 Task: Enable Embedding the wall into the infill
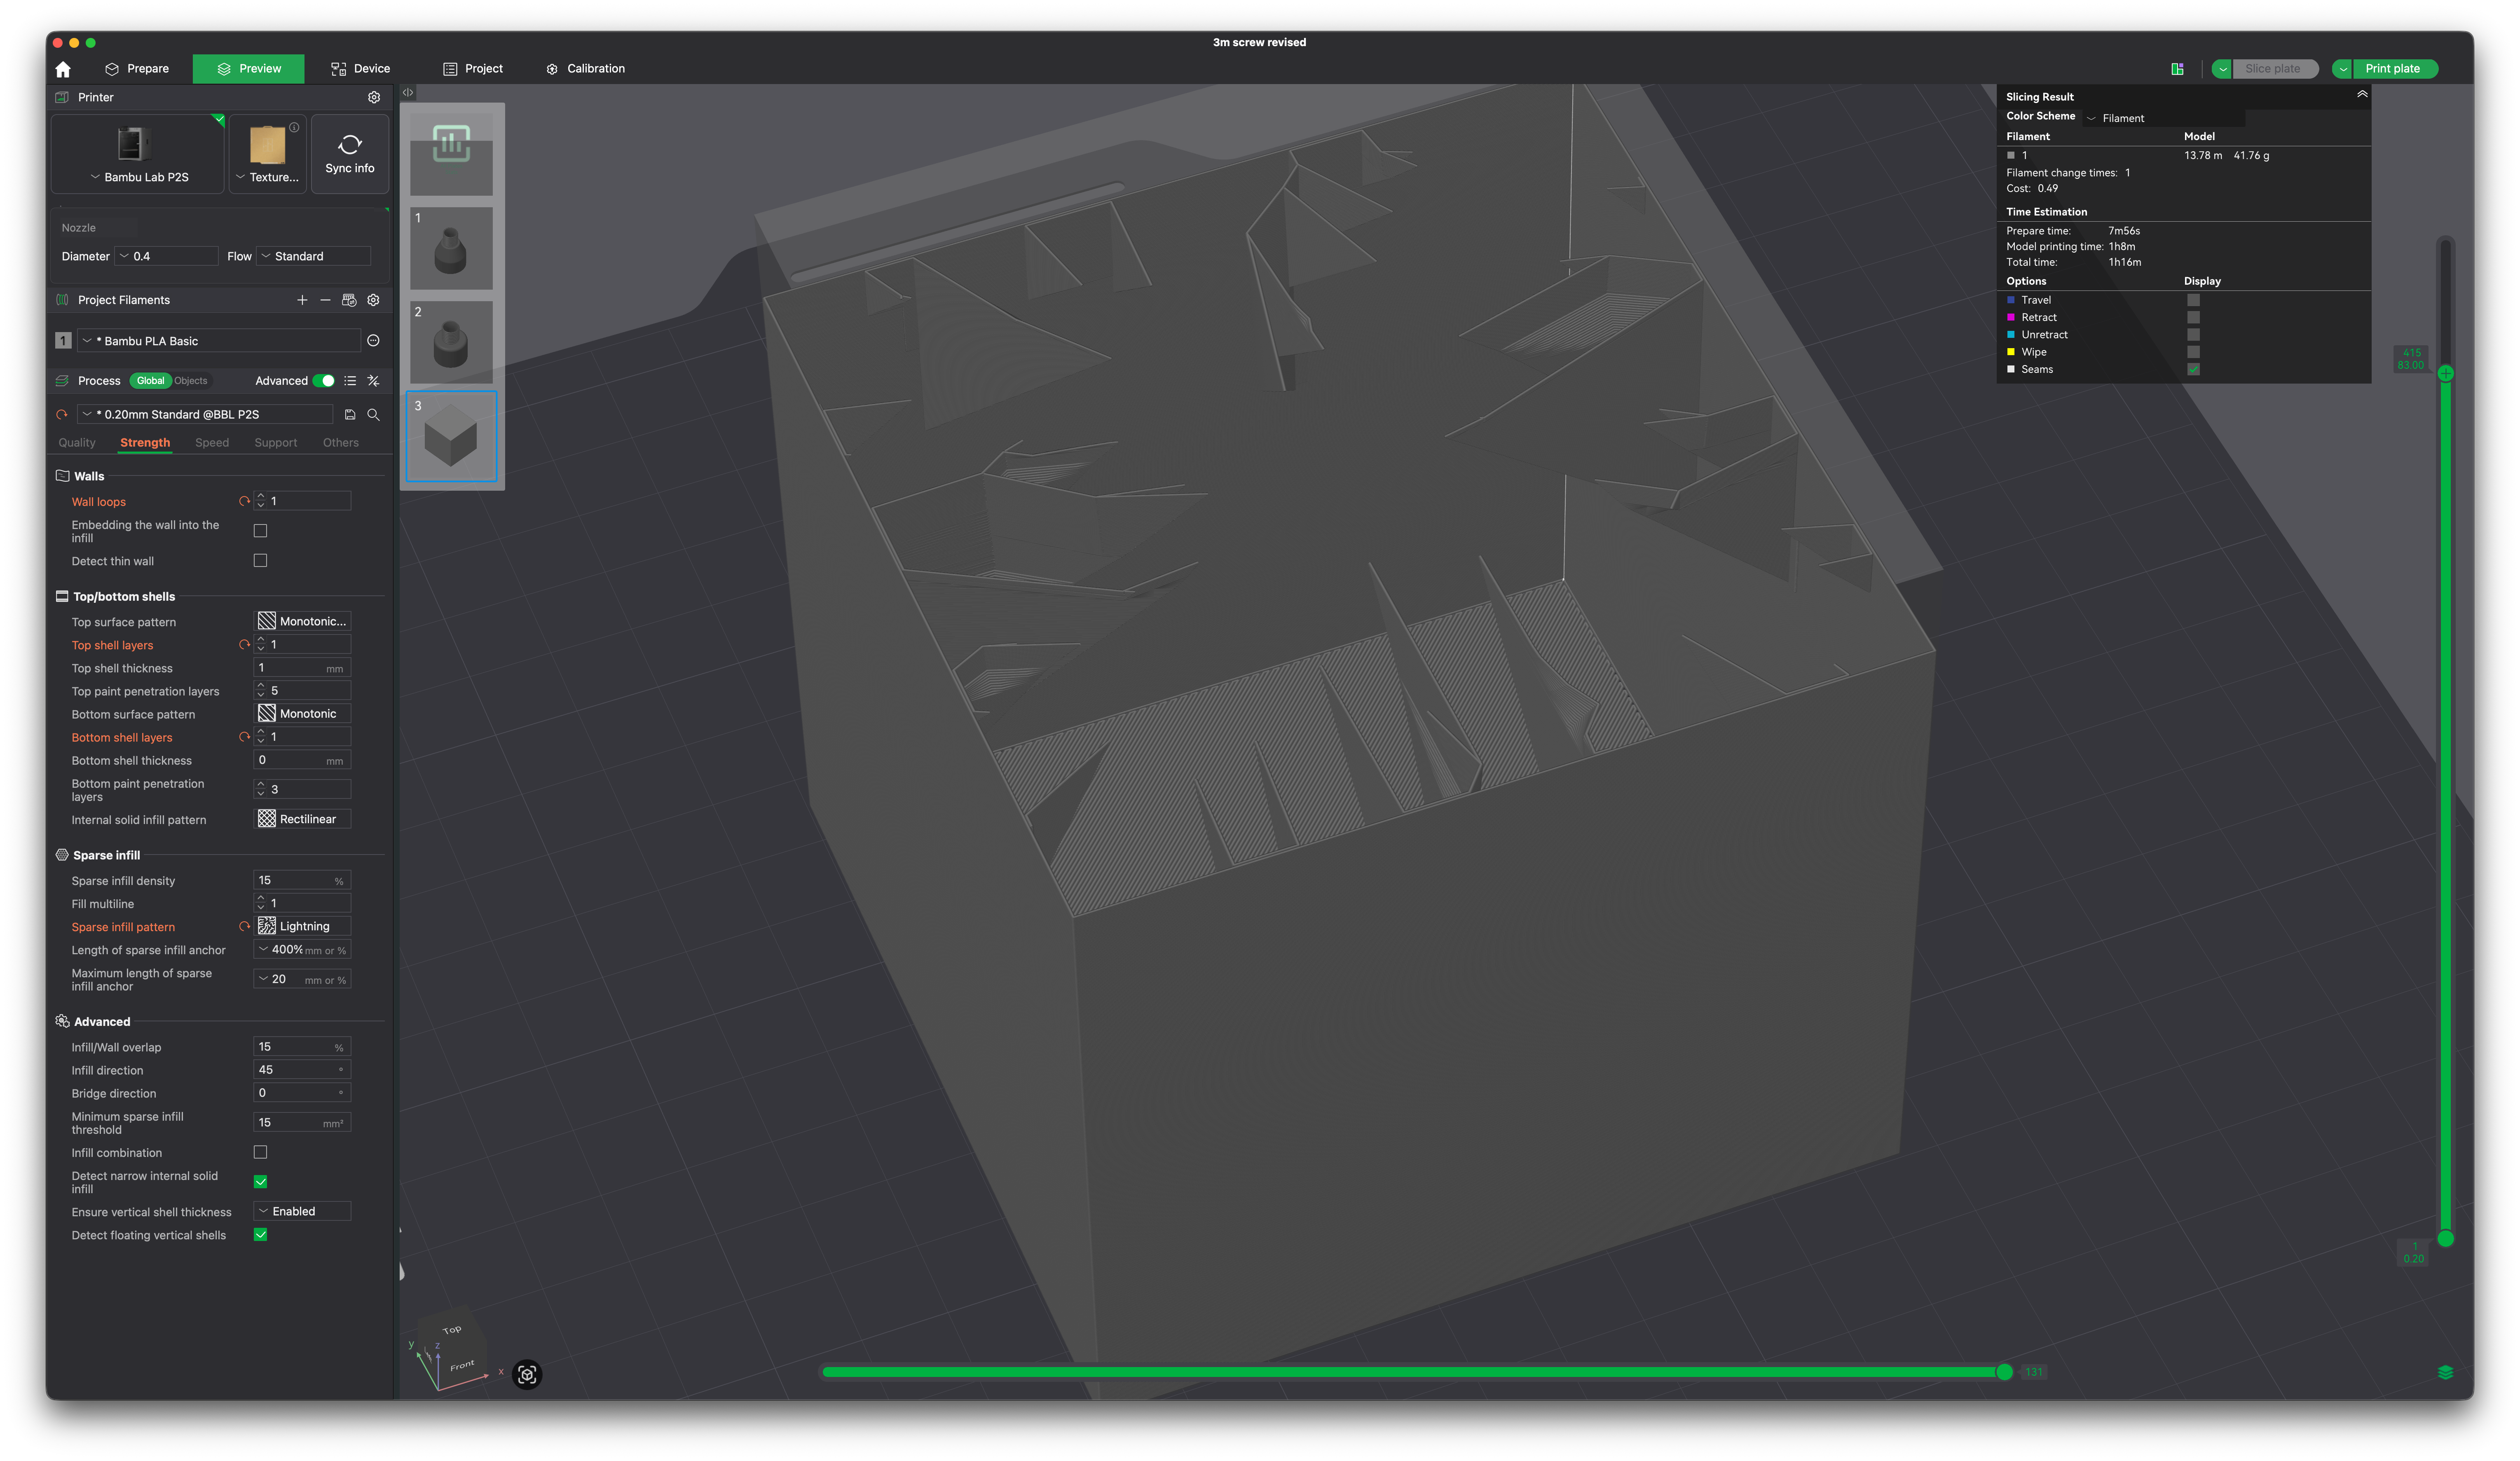click(260, 531)
